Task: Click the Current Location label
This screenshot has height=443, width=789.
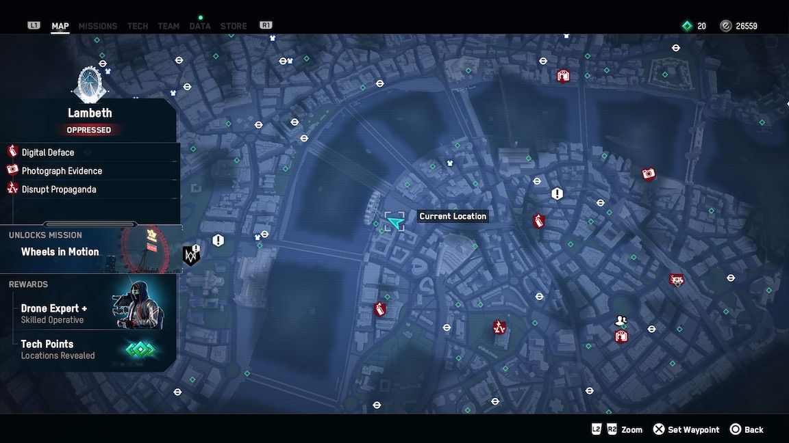Action: 453,217
